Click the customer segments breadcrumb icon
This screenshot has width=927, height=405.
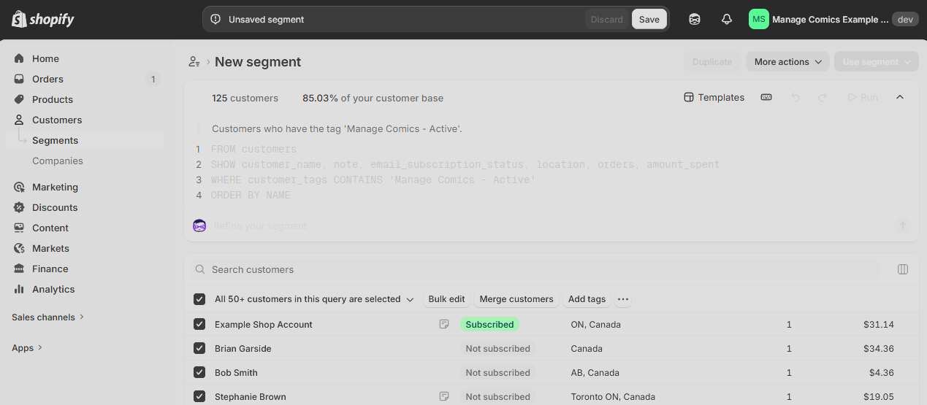point(194,62)
